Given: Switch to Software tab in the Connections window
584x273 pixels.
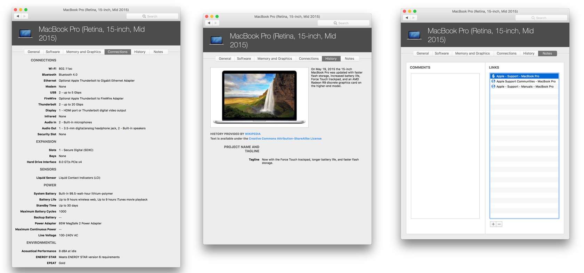Looking at the screenshot, I should 53,52.
